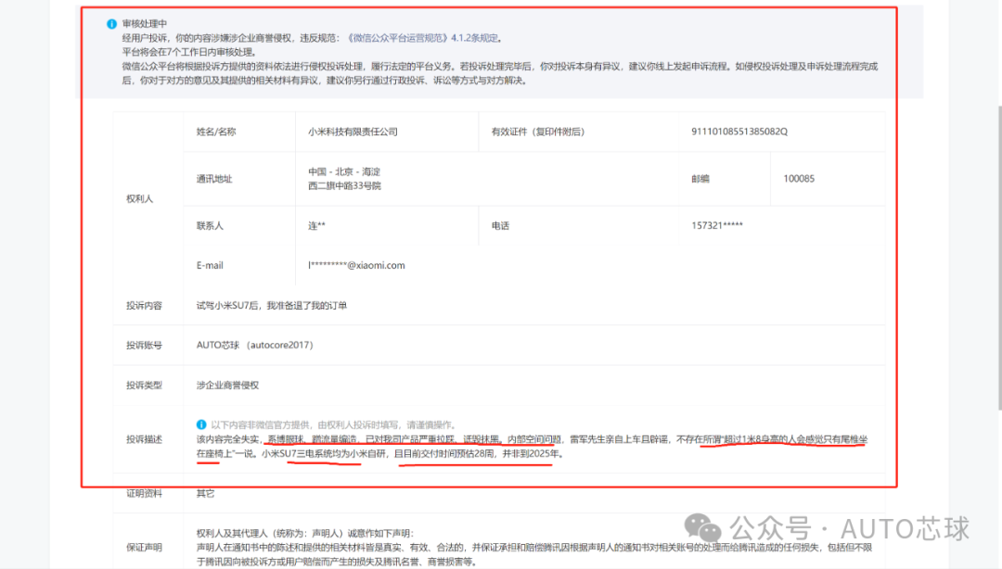Select the certificate number 91110108551385082Q

click(739, 132)
